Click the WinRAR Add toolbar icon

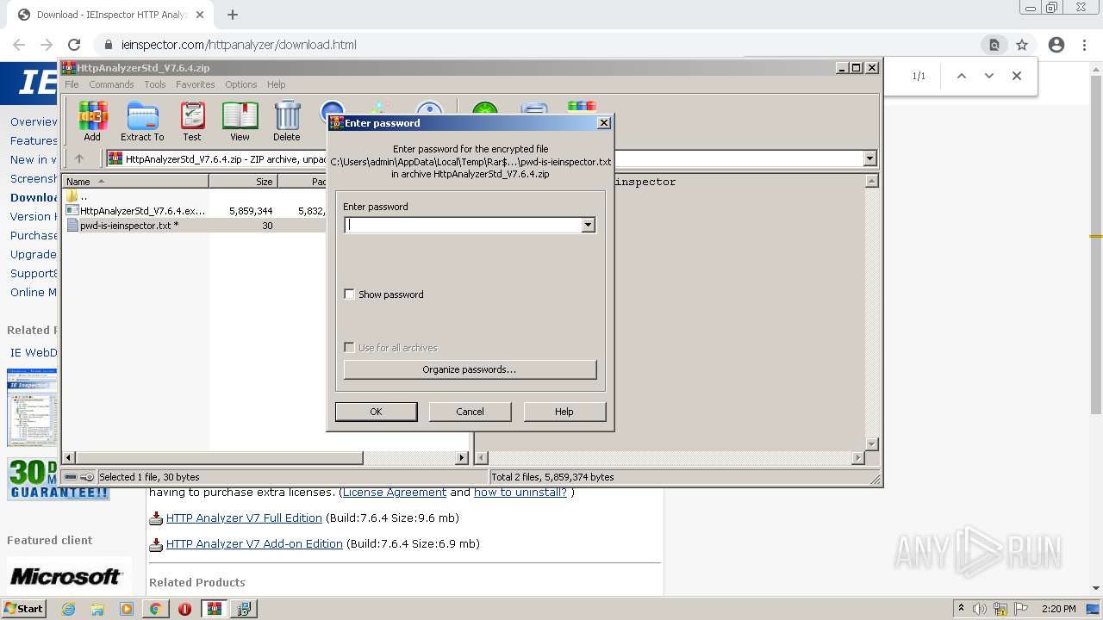pyautogui.click(x=92, y=121)
